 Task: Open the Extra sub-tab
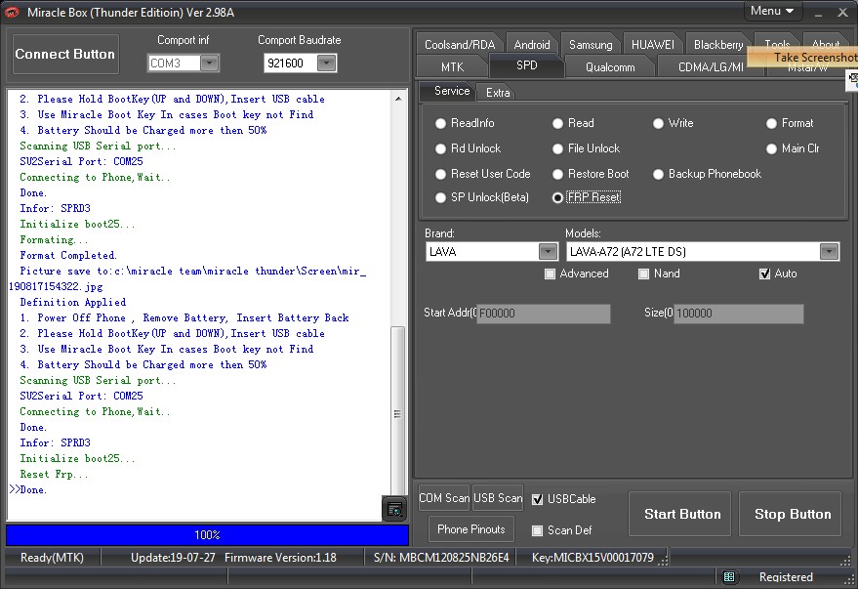(498, 93)
